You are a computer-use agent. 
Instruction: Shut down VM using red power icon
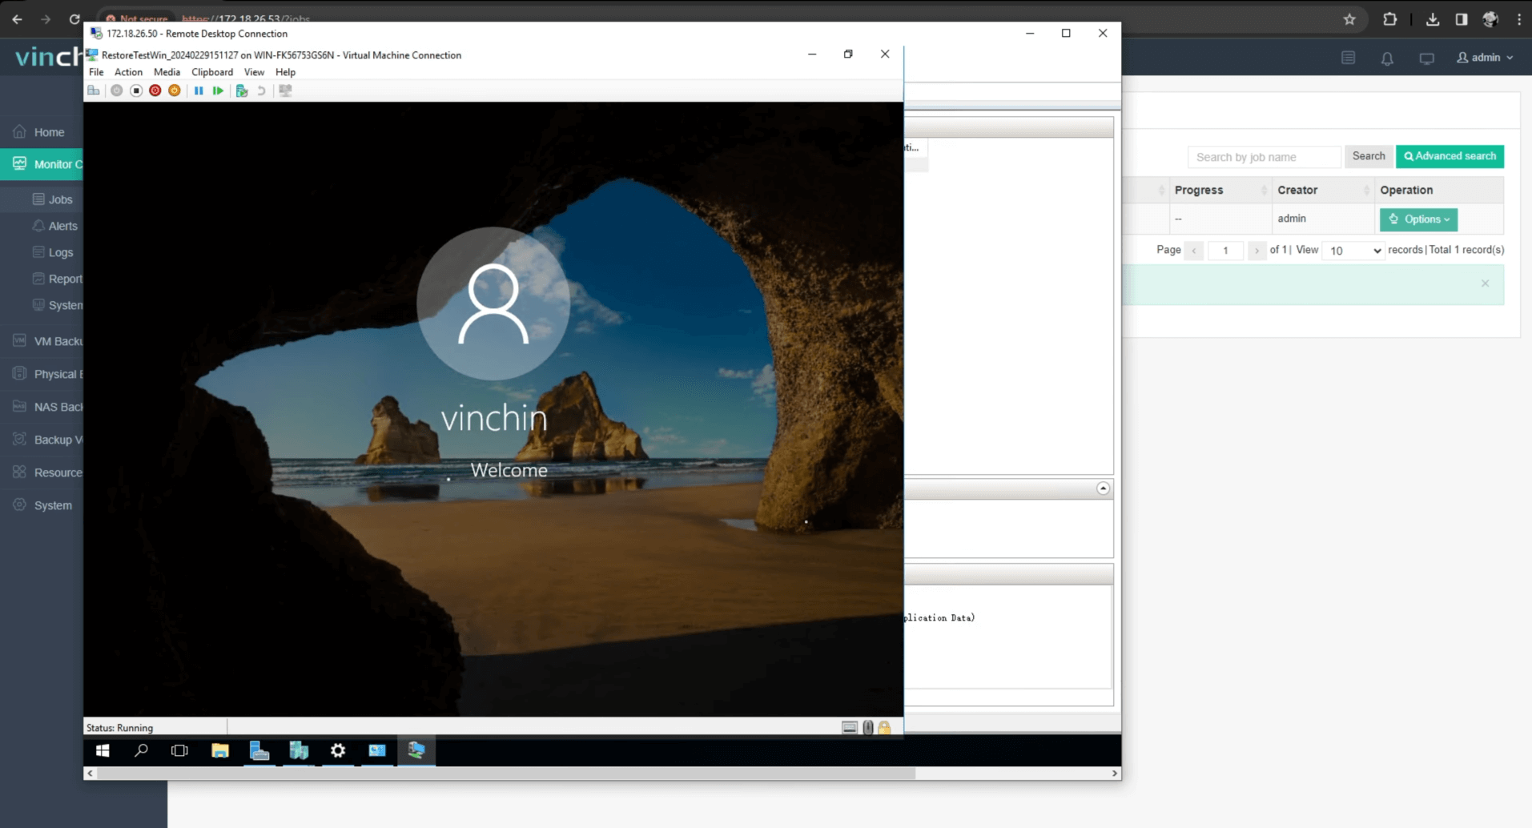pyautogui.click(x=155, y=90)
